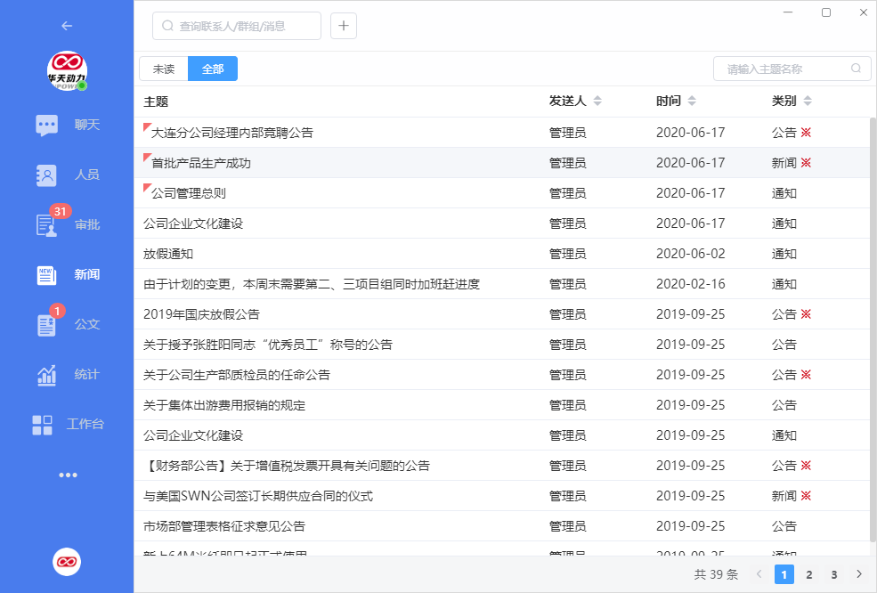Screen dimensions: 877x593
Task: Open the 人员 contacts panel
Action: pyautogui.click(x=67, y=175)
